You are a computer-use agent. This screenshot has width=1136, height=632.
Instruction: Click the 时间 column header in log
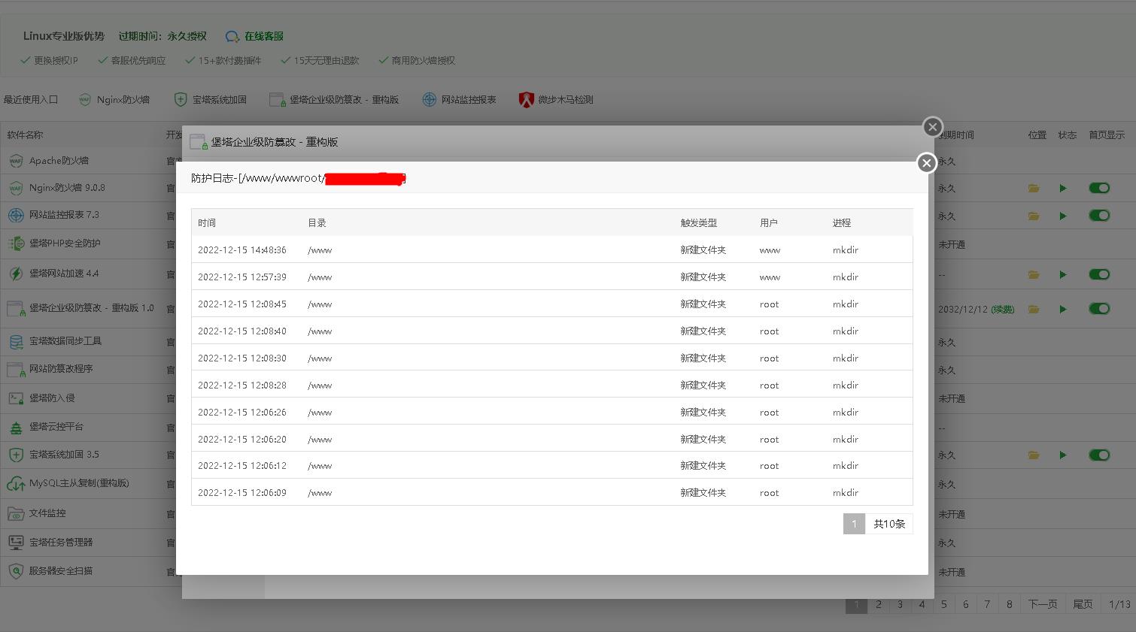[x=207, y=223]
